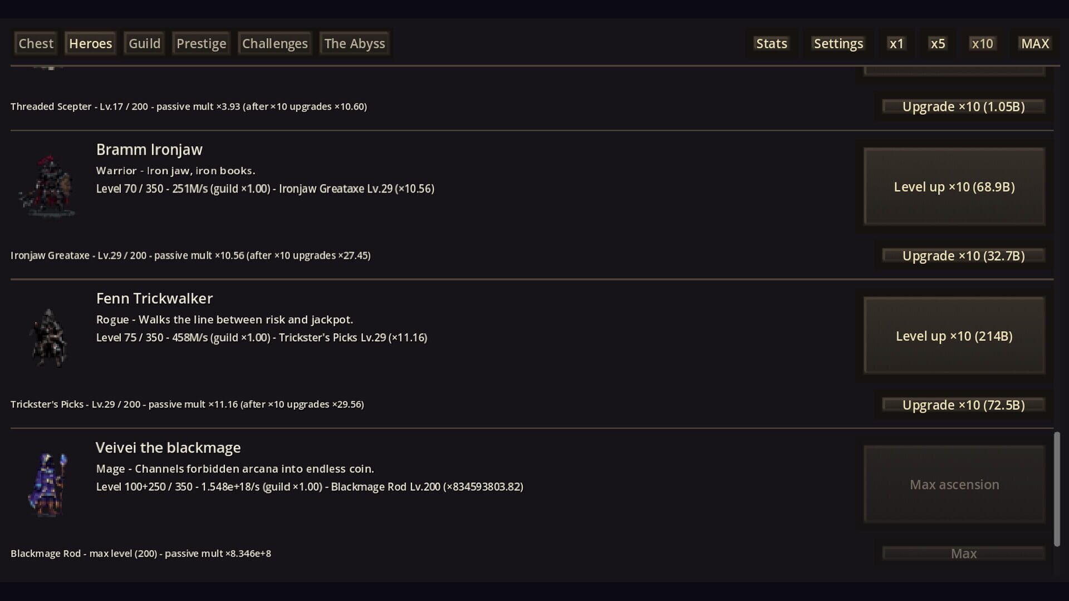The width and height of the screenshot is (1069, 601).
Task: Switch to the Chest tab
Action: click(x=35, y=43)
